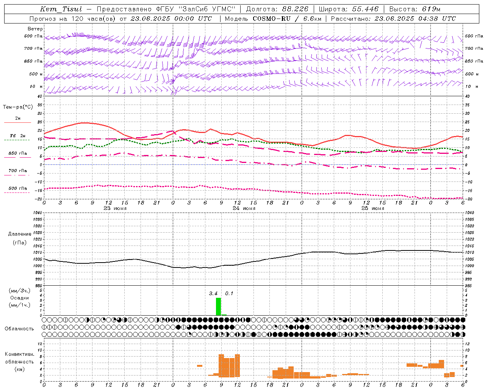Click the 'Давление' pressure panel label

20,234
